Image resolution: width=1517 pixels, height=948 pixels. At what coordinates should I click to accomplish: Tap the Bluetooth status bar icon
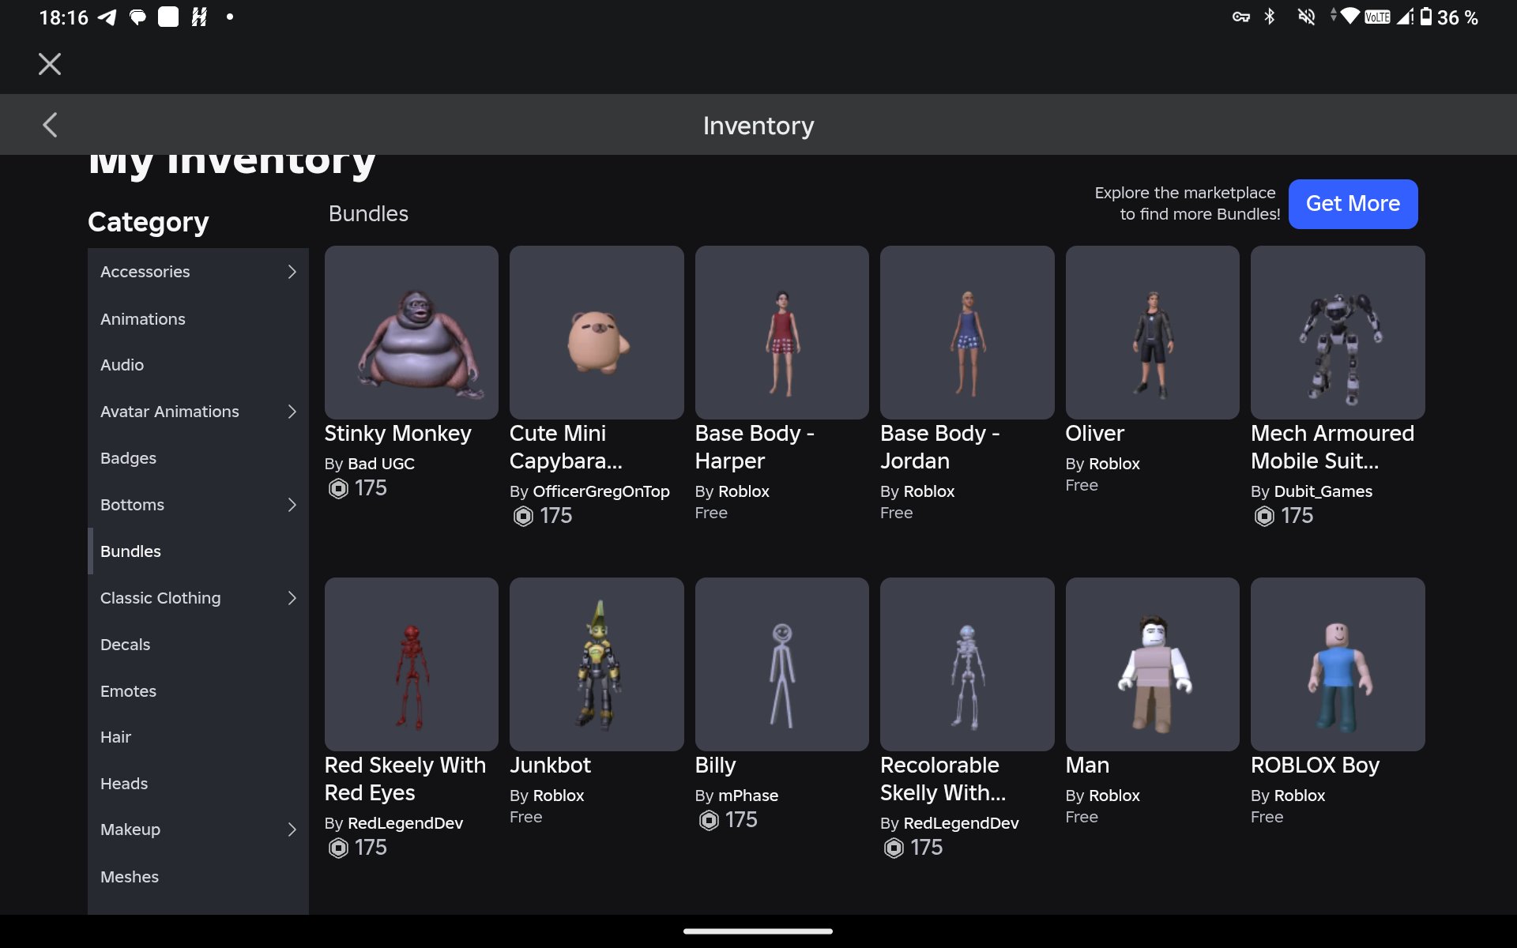click(1270, 17)
